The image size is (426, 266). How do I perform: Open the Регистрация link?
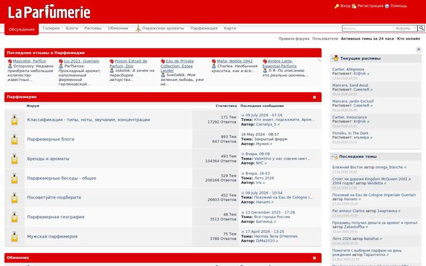tap(370, 6)
